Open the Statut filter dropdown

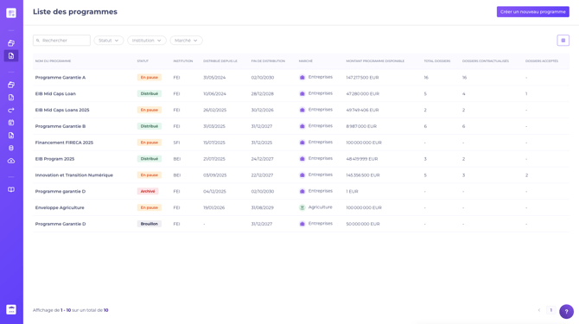point(109,41)
